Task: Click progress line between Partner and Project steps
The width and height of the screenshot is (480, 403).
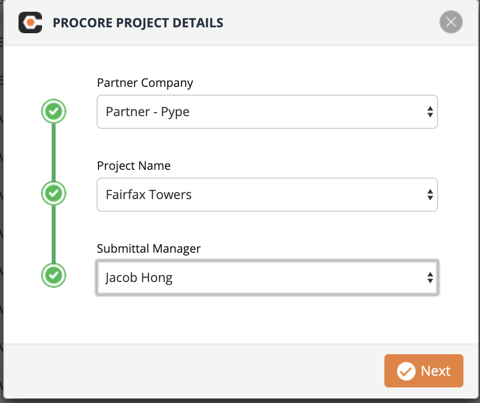Action: coord(54,152)
